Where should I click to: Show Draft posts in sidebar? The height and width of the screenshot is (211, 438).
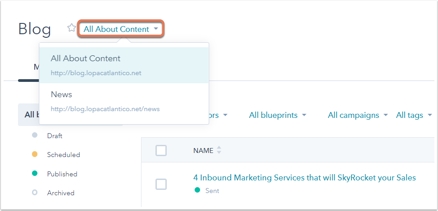point(55,136)
